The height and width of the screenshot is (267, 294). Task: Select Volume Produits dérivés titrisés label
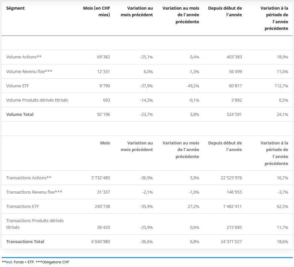pyautogui.click(x=37, y=100)
